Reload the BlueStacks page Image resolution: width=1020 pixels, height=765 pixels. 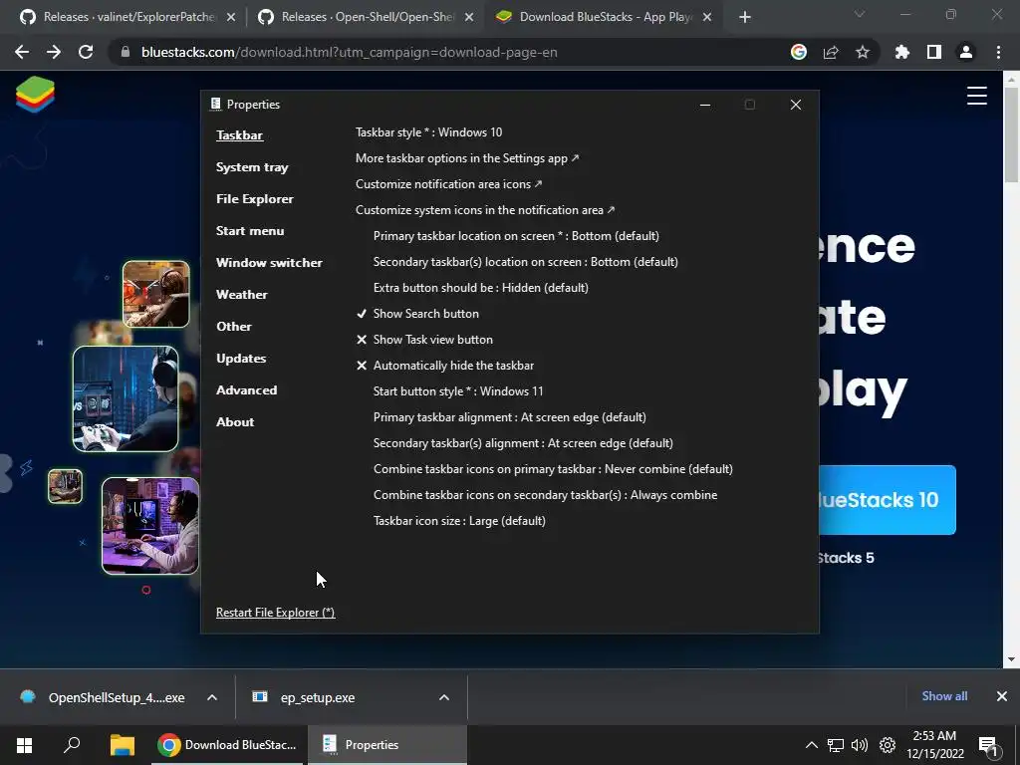pos(86,52)
